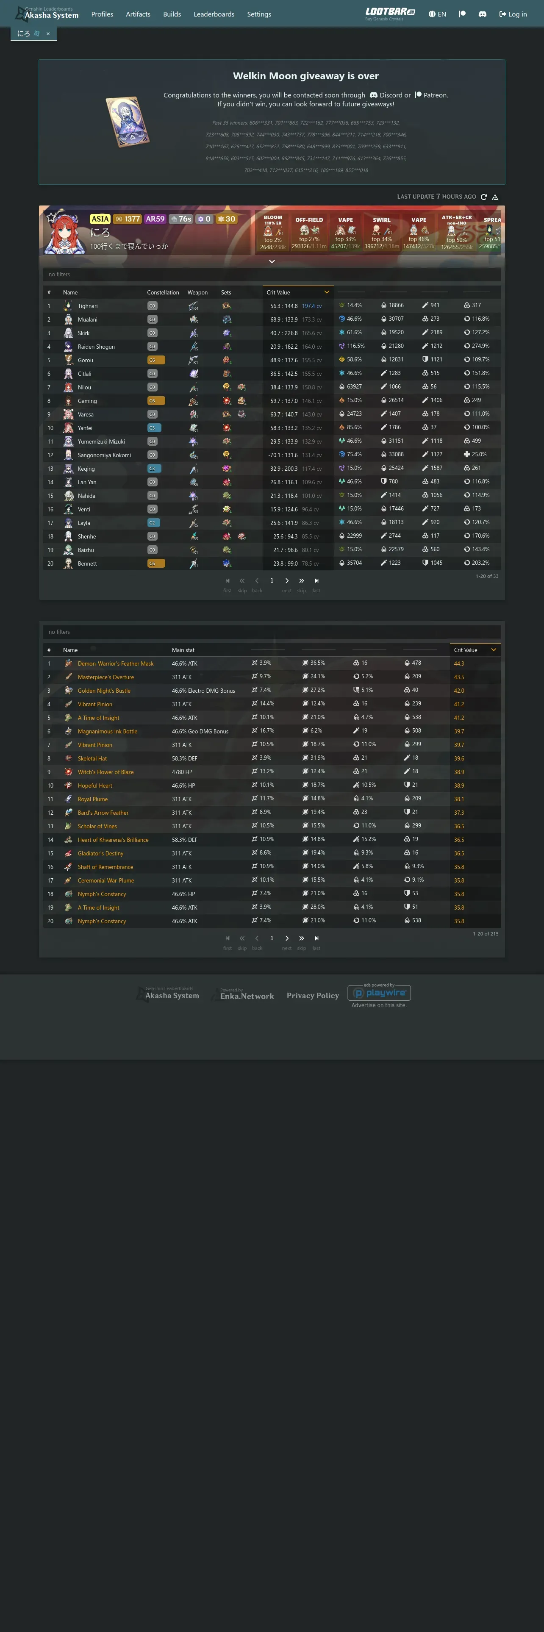This screenshot has width=544, height=1632.
Task: Click the Discord icon in the top navbar
Action: pos(483,14)
